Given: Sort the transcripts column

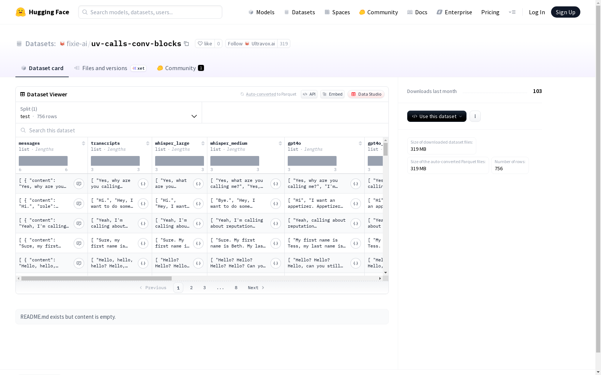Looking at the screenshot, I should [x=148, y=143].
